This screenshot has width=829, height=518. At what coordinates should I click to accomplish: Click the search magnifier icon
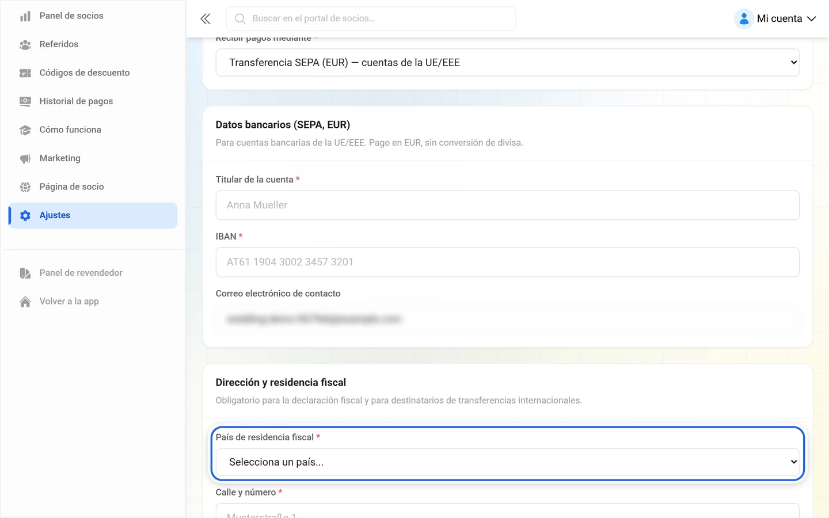click(x=240, y=19)
